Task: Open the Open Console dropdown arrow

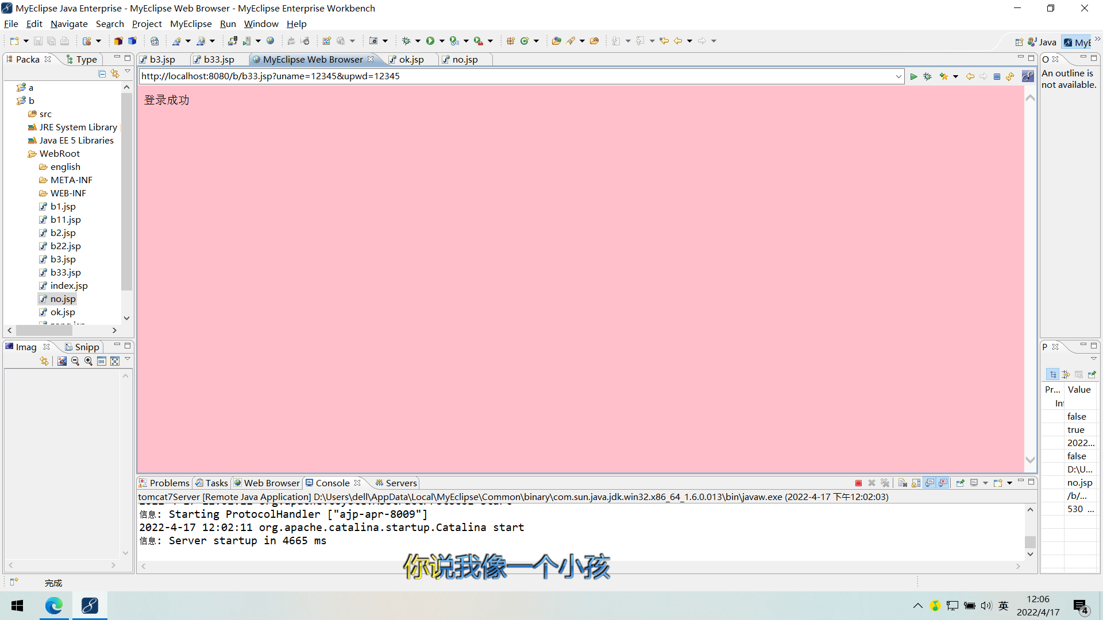Action: [x=1009, y=483]
